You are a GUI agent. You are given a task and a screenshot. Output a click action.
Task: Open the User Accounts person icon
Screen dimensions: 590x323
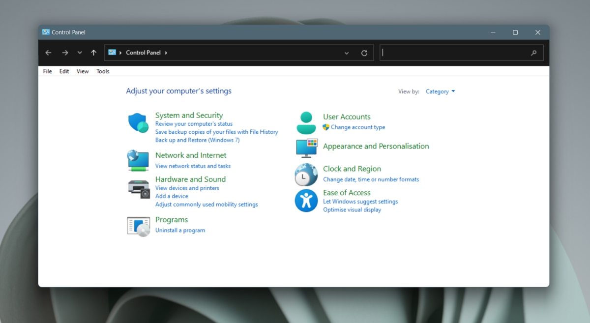click(x=306, y=123)
